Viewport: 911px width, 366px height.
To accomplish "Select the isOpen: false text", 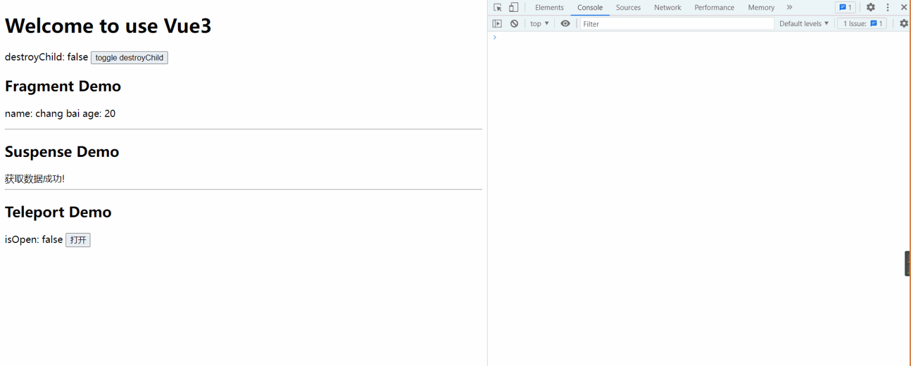I will point(34,239).
